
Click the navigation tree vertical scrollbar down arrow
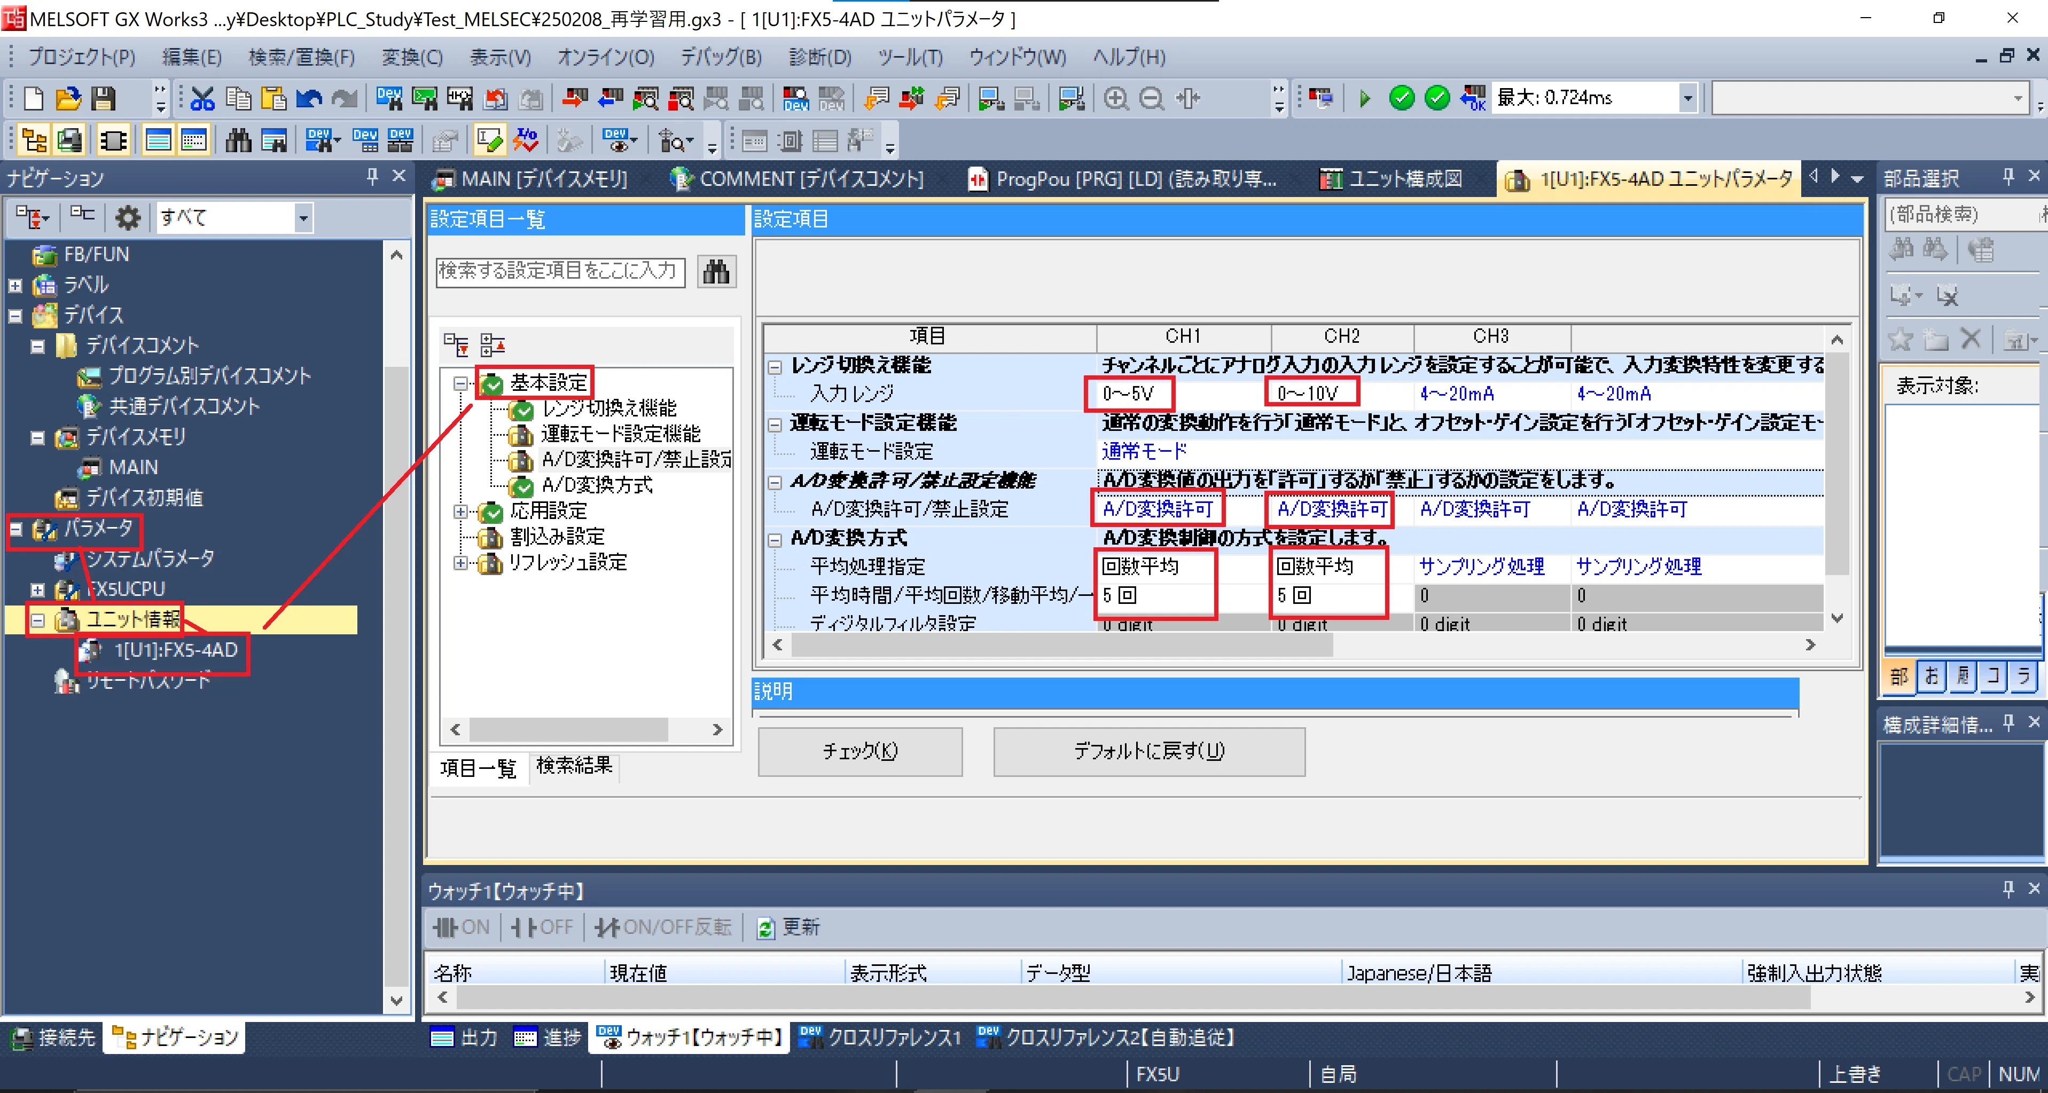(396, 1000)
